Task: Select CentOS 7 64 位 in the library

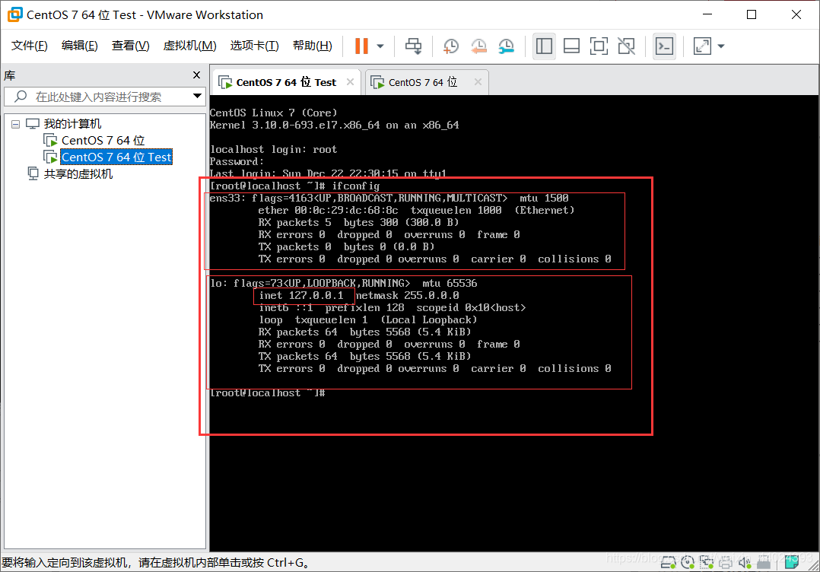Action: coord(103,141)
